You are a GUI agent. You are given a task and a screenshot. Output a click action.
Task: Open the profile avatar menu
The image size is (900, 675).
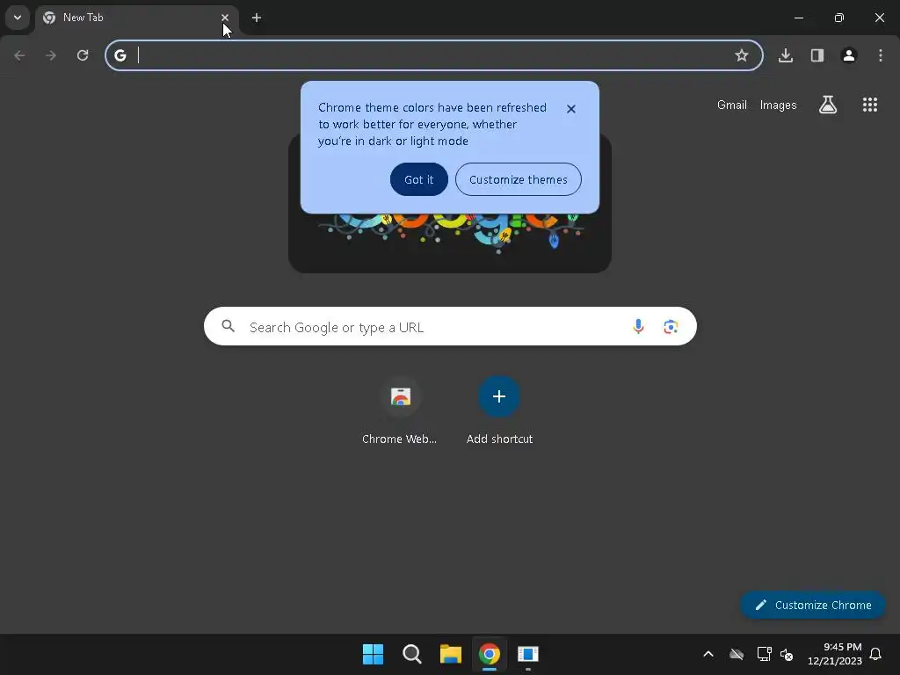[849, 55]
